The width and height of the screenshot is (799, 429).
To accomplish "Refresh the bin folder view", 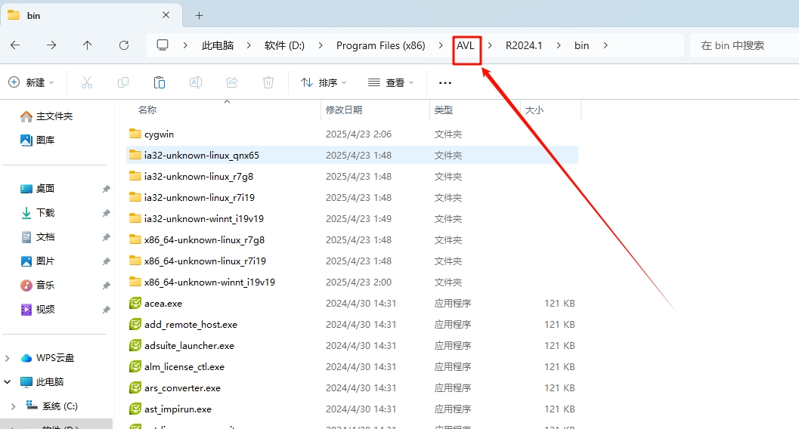I will (x=124, y=45).
